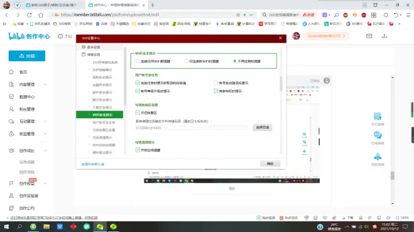This screenshot has width=414, height=232.
Task: Toggle 完成任务时提示获取到的经验值 checkbox
Action: click(137, 83)
